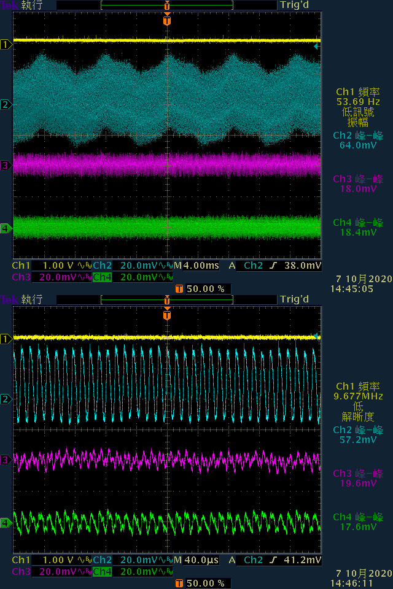Click the 執行 run status in the 14:46:11 capture

tap(31, 300)
